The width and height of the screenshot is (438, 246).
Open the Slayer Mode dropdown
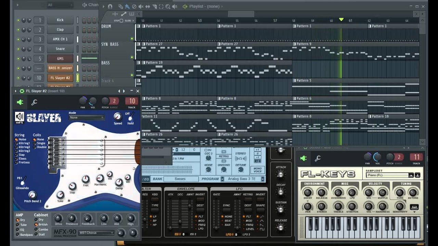86,118
